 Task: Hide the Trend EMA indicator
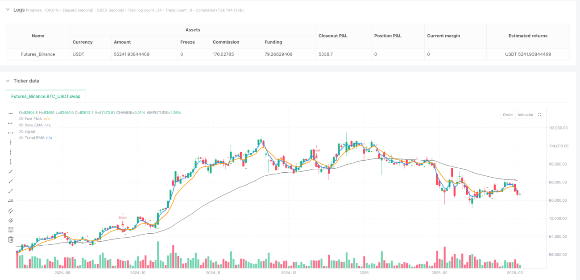[x=21, y=138]
